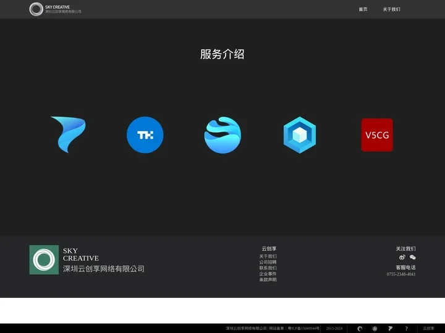The image size is (445, 333).
Task: Click the 深圳云创享网络有限公司 footer company name
Action: coord(104,269)
